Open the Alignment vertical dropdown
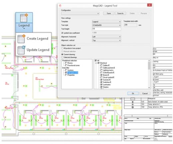The image size is (173, 144). (106, 40)
